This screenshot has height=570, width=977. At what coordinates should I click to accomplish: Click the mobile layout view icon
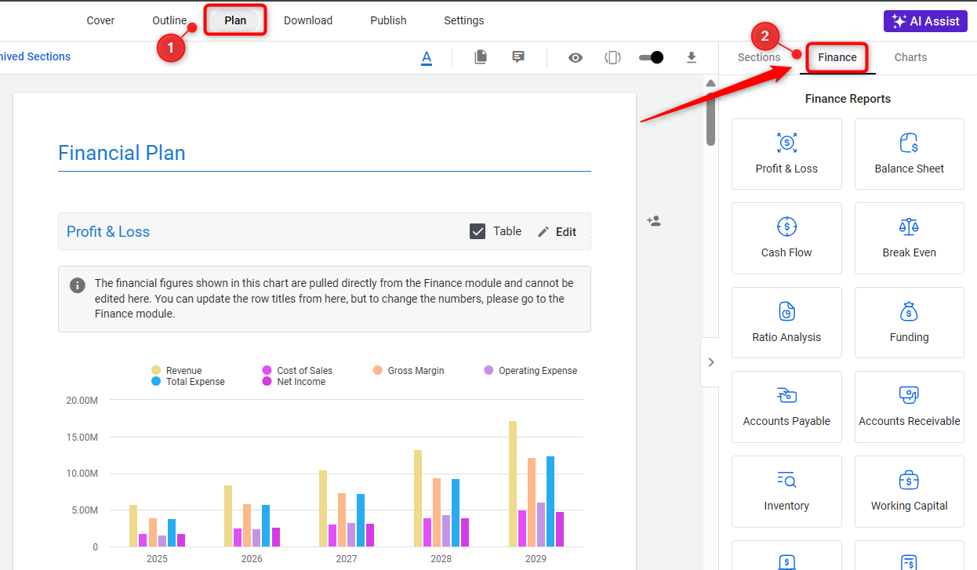pyautogui.click(x=612, y=57)
